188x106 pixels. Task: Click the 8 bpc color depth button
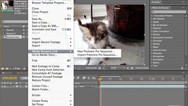(x=18, y=68)
